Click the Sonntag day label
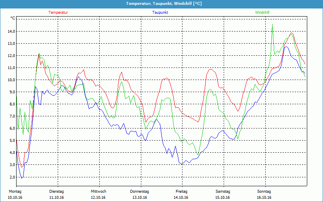The image size is (323, 202). click(264, 191)
